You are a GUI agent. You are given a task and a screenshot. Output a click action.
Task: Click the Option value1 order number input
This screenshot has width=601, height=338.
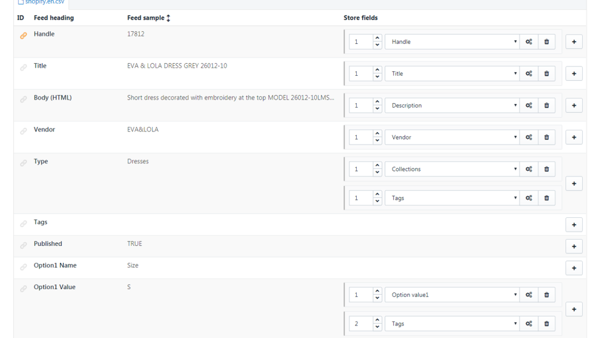point(361,295)
